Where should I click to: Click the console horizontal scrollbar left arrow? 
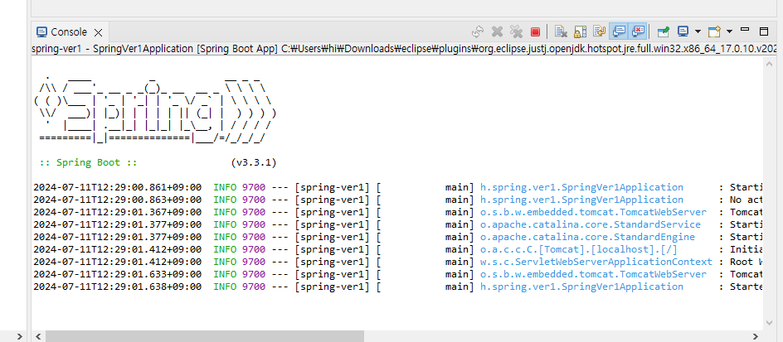click(x=38, y=336)
